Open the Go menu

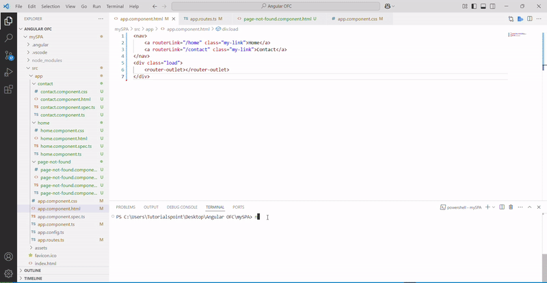click(x=84, y=6)
